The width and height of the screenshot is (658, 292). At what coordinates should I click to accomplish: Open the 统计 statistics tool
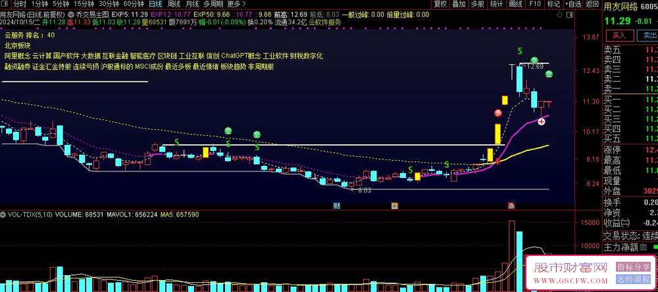[496, 4]
